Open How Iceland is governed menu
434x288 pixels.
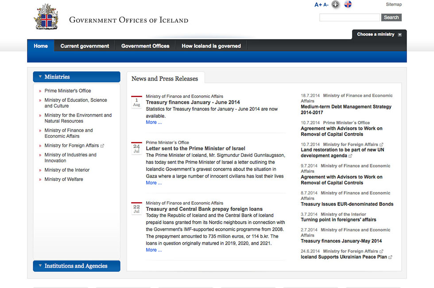coord(211,46)
